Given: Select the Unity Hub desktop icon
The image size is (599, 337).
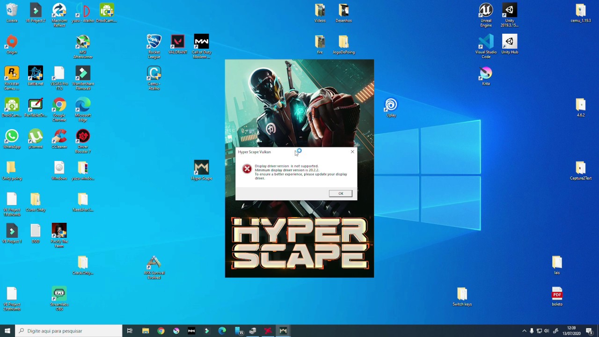Looking at the screenshot, I should [x=510, y=44].
